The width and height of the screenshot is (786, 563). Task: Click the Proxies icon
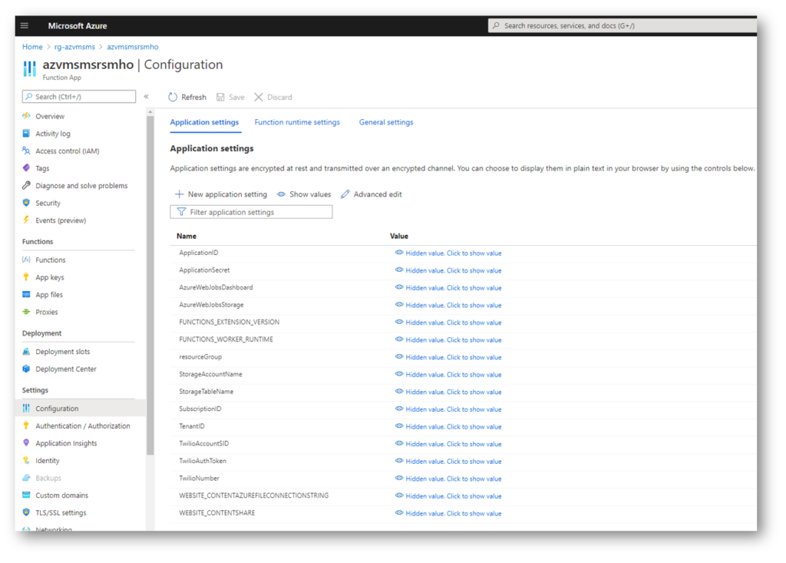tap(27, 312)
